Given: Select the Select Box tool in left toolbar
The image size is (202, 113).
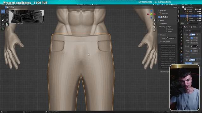Looking at the screenshot, I should (x=3, y=12).
